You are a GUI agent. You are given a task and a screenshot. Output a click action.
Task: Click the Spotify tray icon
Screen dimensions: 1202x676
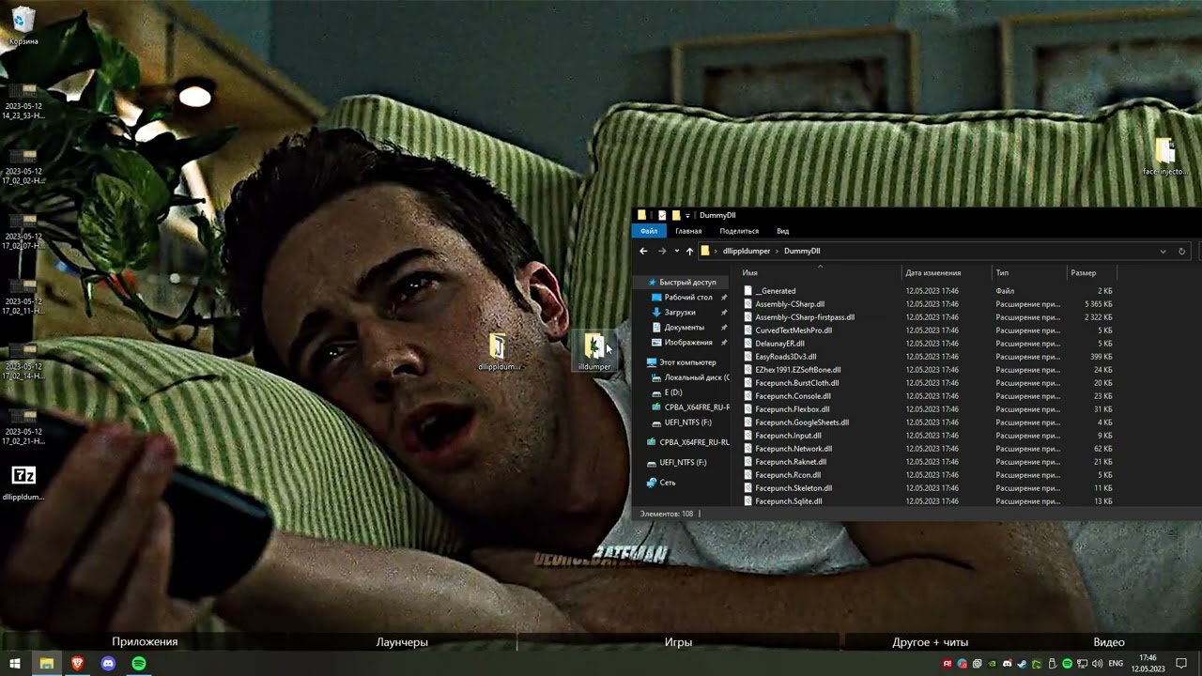[1067, 664]
